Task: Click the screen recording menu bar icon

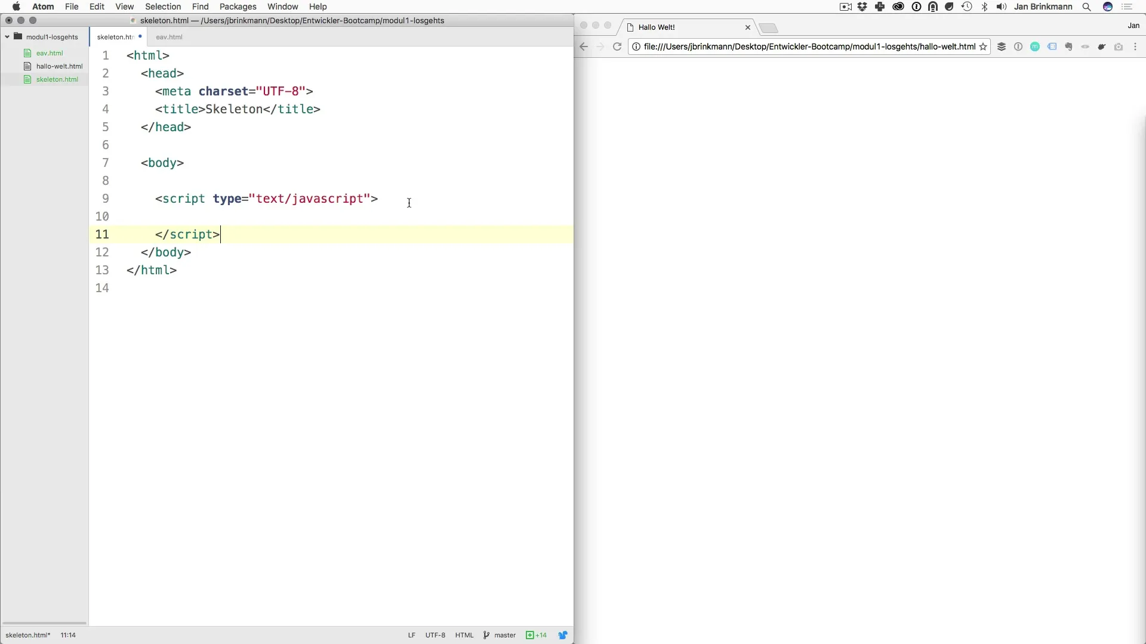Action: (x=845, y=7)
